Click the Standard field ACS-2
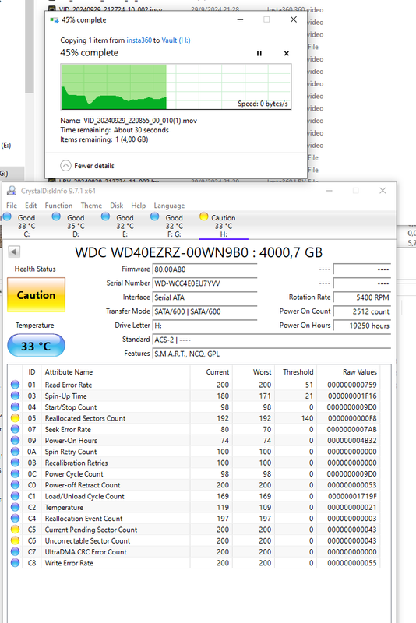This screenshot has height=623, width=416. pyautogui.click(x=272, y=340)
